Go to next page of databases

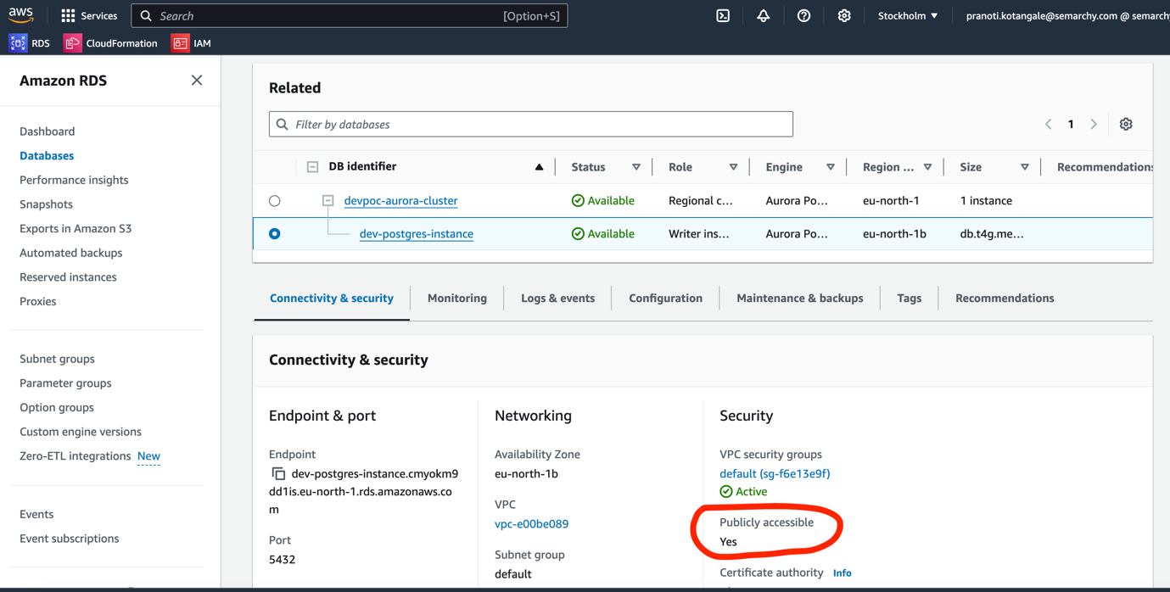pyautogui.click(x=1094, y=124)
